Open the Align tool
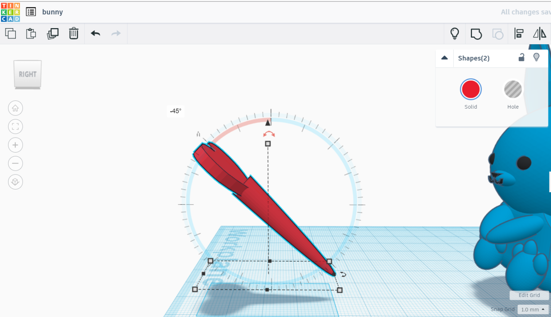Screen dimensions: 551x317 tap(519, 34)
